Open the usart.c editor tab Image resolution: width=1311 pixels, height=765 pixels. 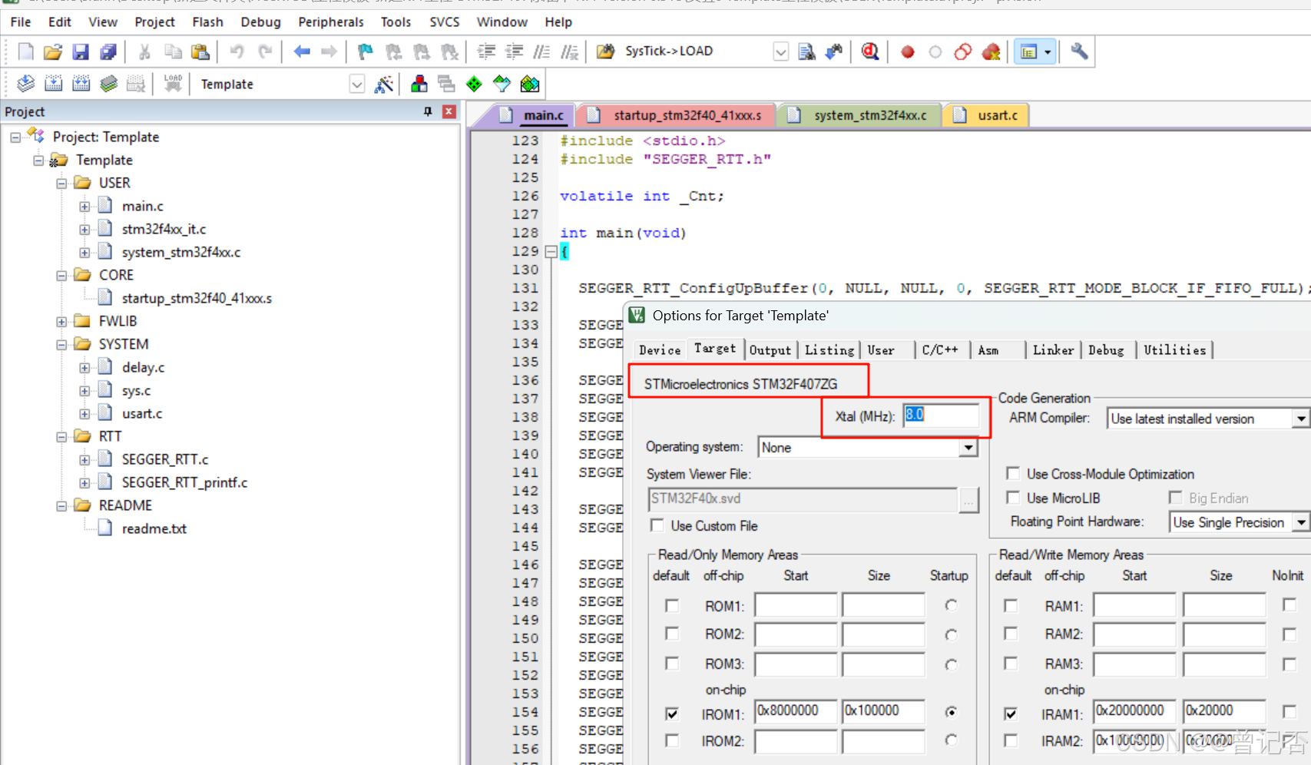[986, 115]
